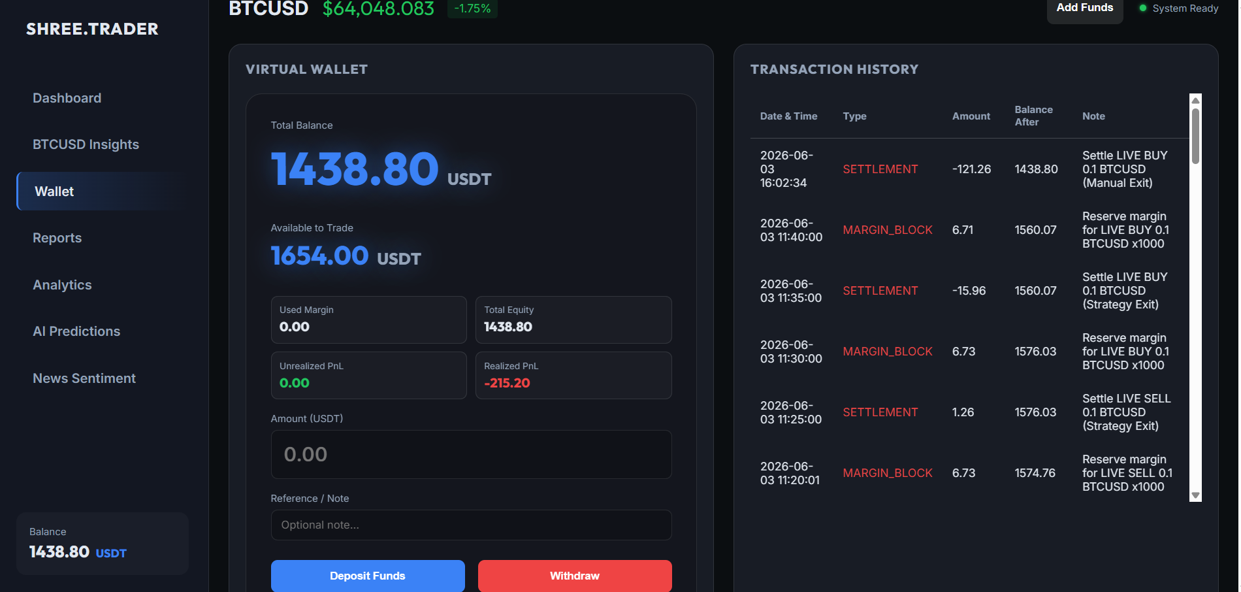
Task: Open News Sentiment page
Action: click(84, 378)
